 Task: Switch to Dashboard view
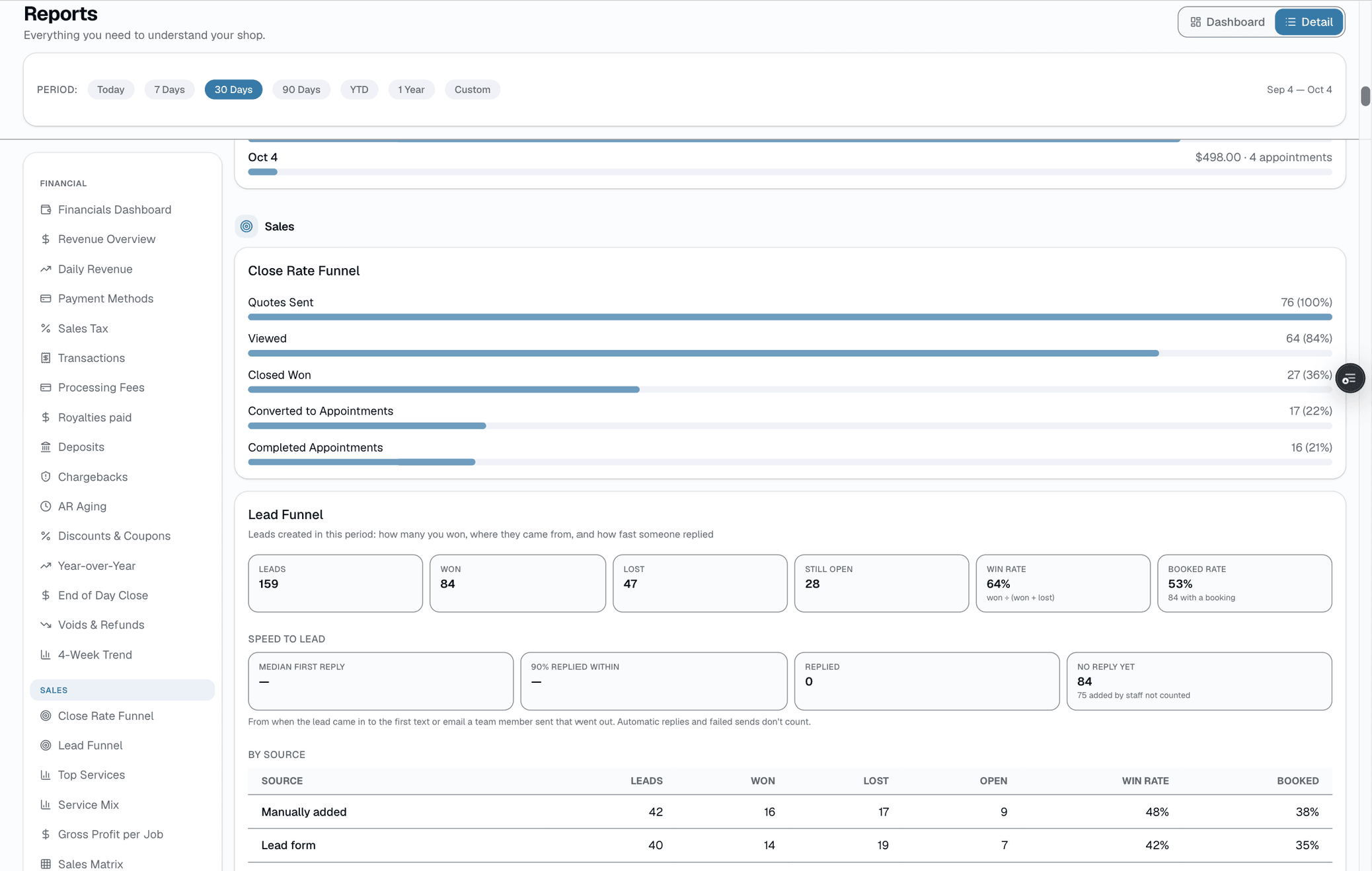click(x=1227, y=22)
